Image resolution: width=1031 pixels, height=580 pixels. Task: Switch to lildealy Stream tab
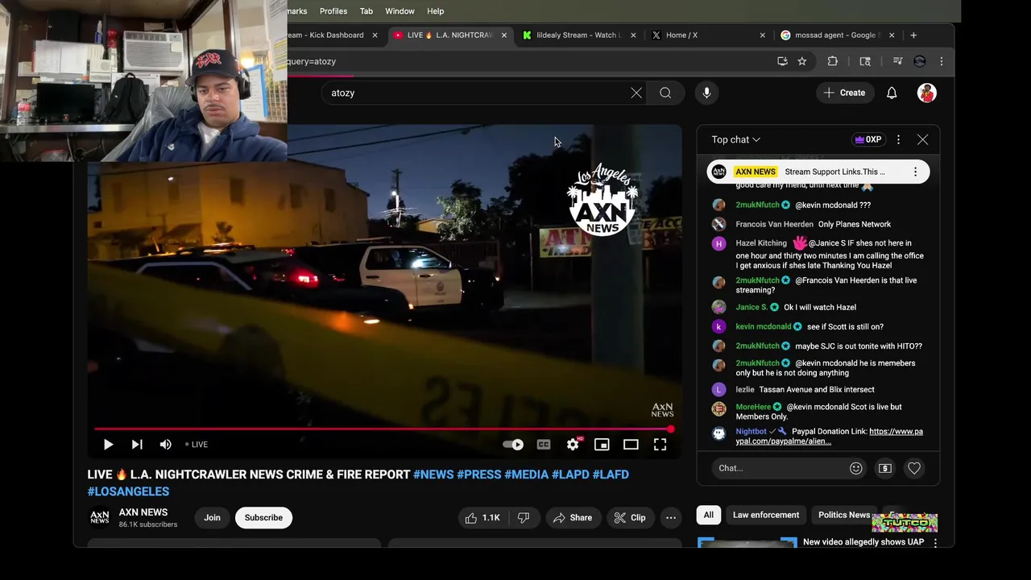(x=578, y=35)
